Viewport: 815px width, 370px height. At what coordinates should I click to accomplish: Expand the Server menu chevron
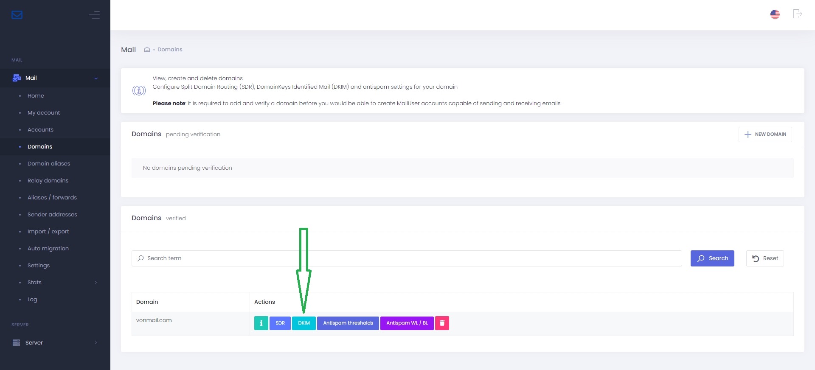tap(96, 343)
